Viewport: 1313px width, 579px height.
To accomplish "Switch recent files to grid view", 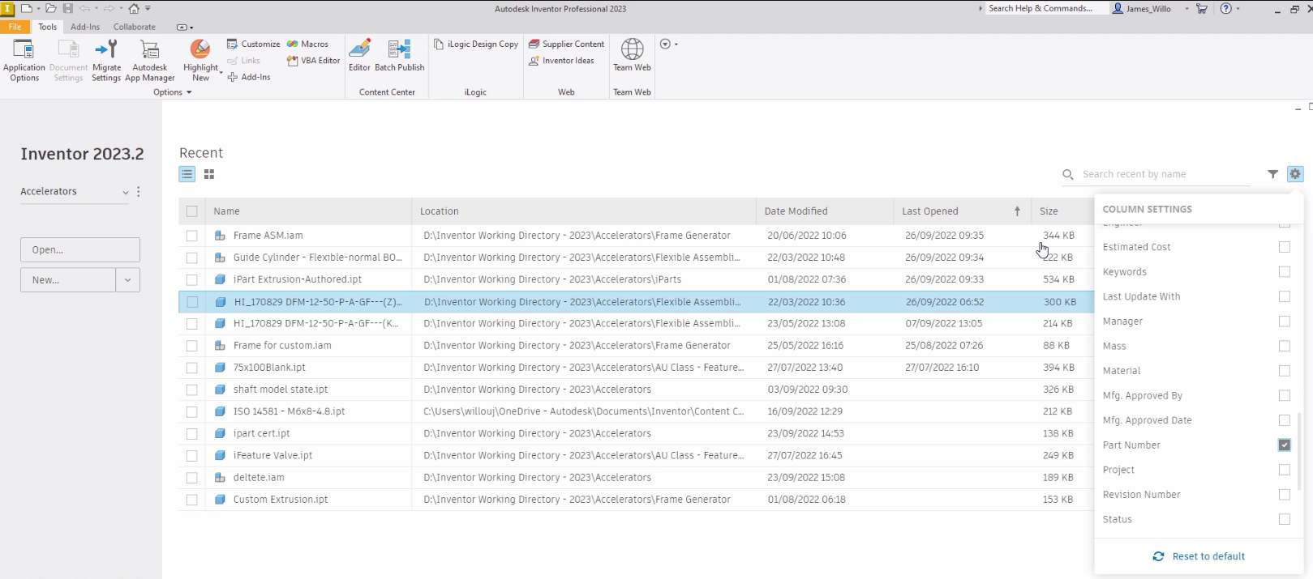I will pos(209,174).
